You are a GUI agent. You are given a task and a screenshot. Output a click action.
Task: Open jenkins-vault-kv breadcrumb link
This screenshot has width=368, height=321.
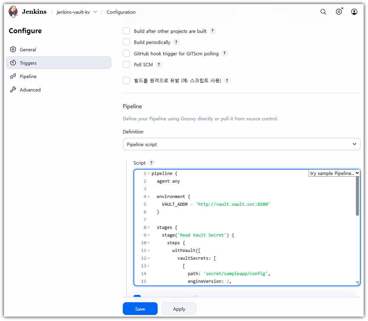click(x=73, y=12)
